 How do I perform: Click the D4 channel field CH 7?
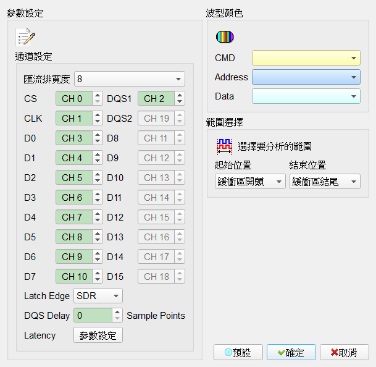74,217
